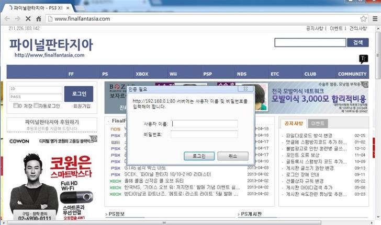Open the PS navigation menu

pyautogui.click(x=105, y=74)
